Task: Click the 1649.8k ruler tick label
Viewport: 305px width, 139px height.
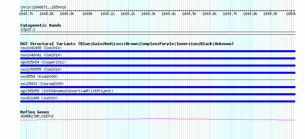Action: [250, 14]
